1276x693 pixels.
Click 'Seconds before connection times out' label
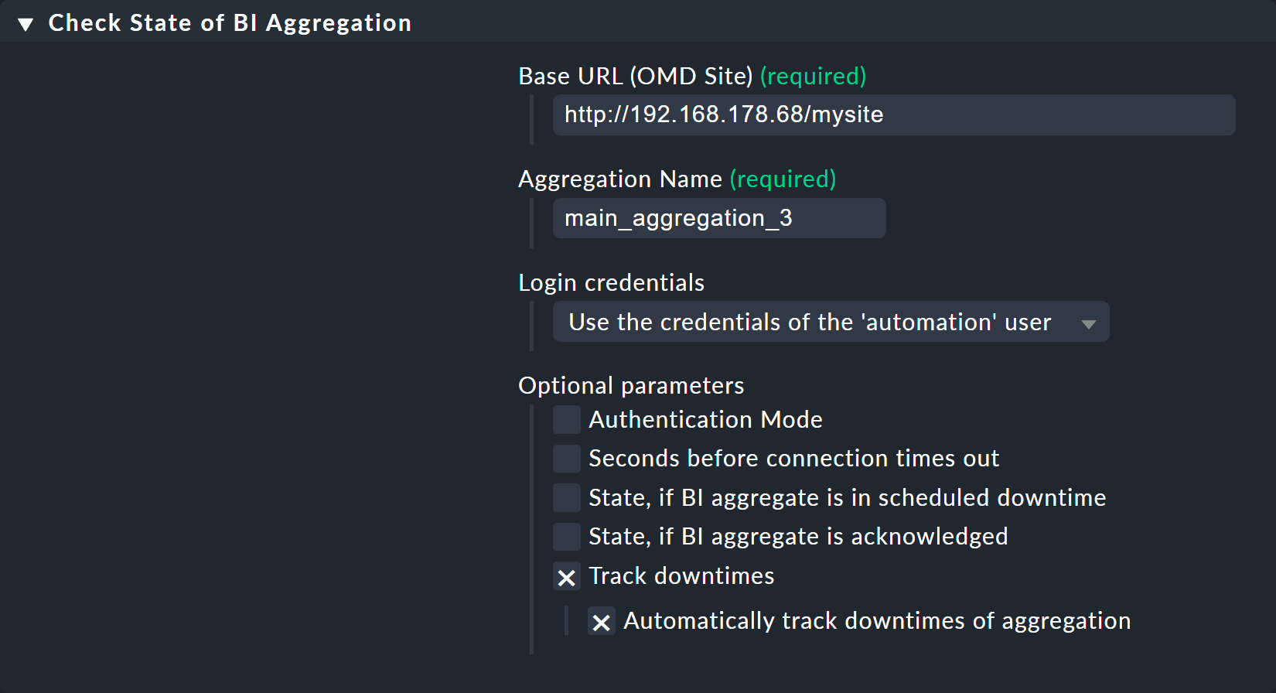point(793,459)
